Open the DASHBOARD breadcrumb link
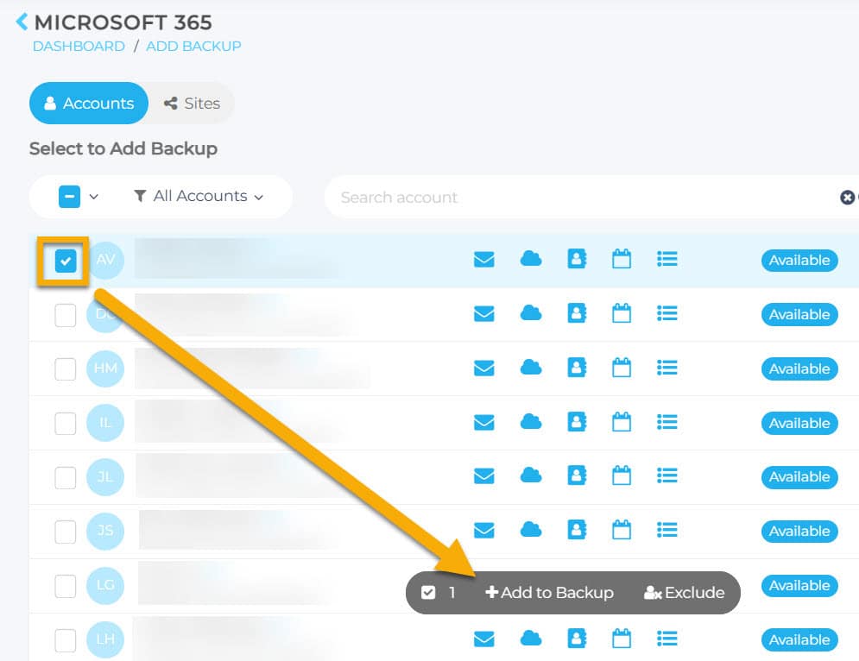The height and width of the screenshot is (661, 859). point(79,46)
